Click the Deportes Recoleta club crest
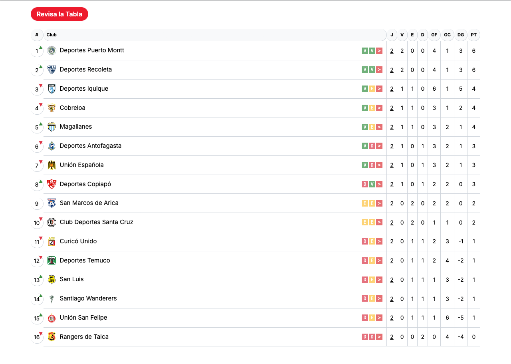This screenshot has height=364, width=511. [x=51, y=70]
